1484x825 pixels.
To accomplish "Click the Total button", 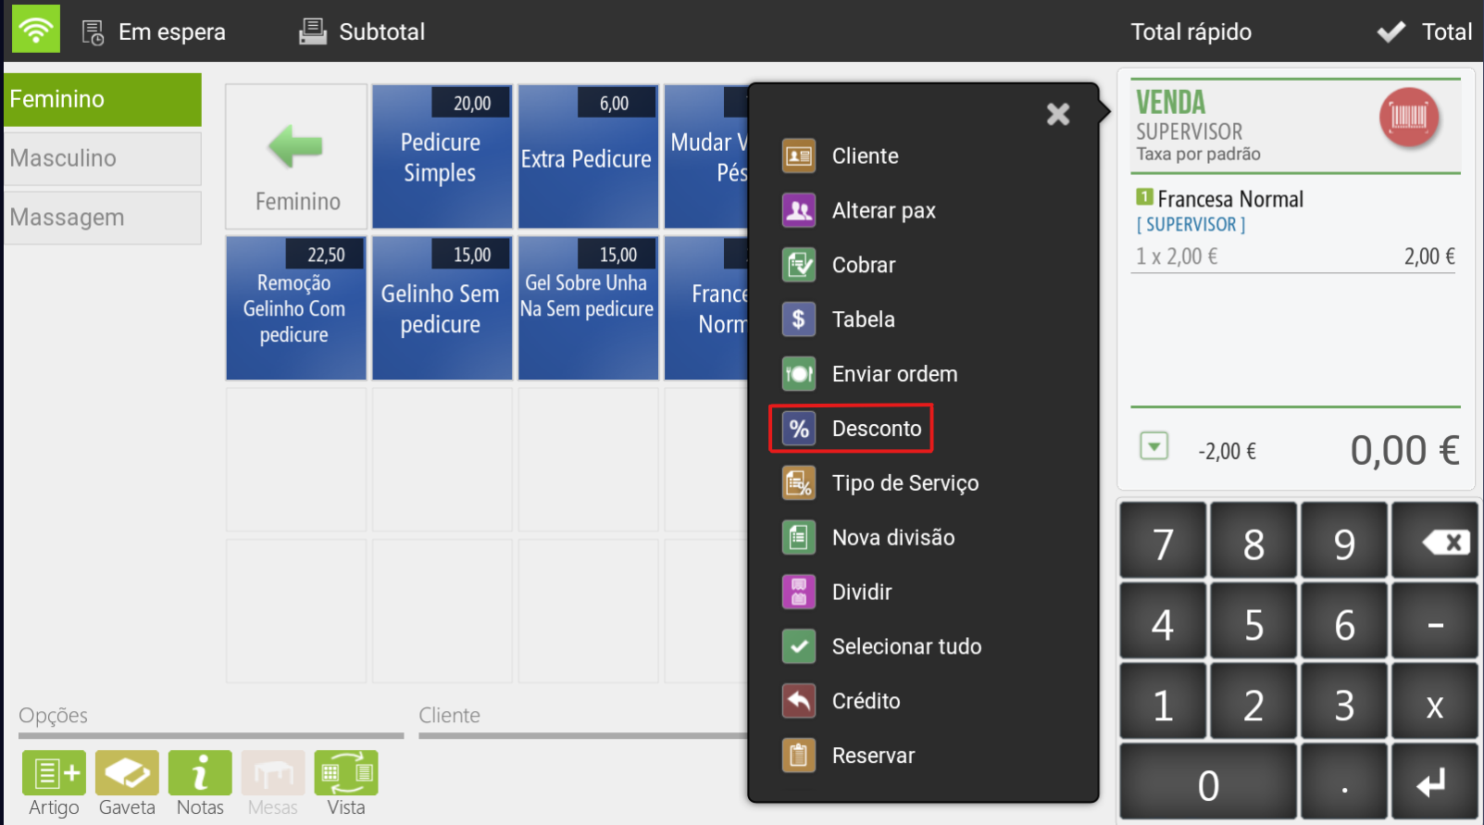I will [x=1425, y=31].
